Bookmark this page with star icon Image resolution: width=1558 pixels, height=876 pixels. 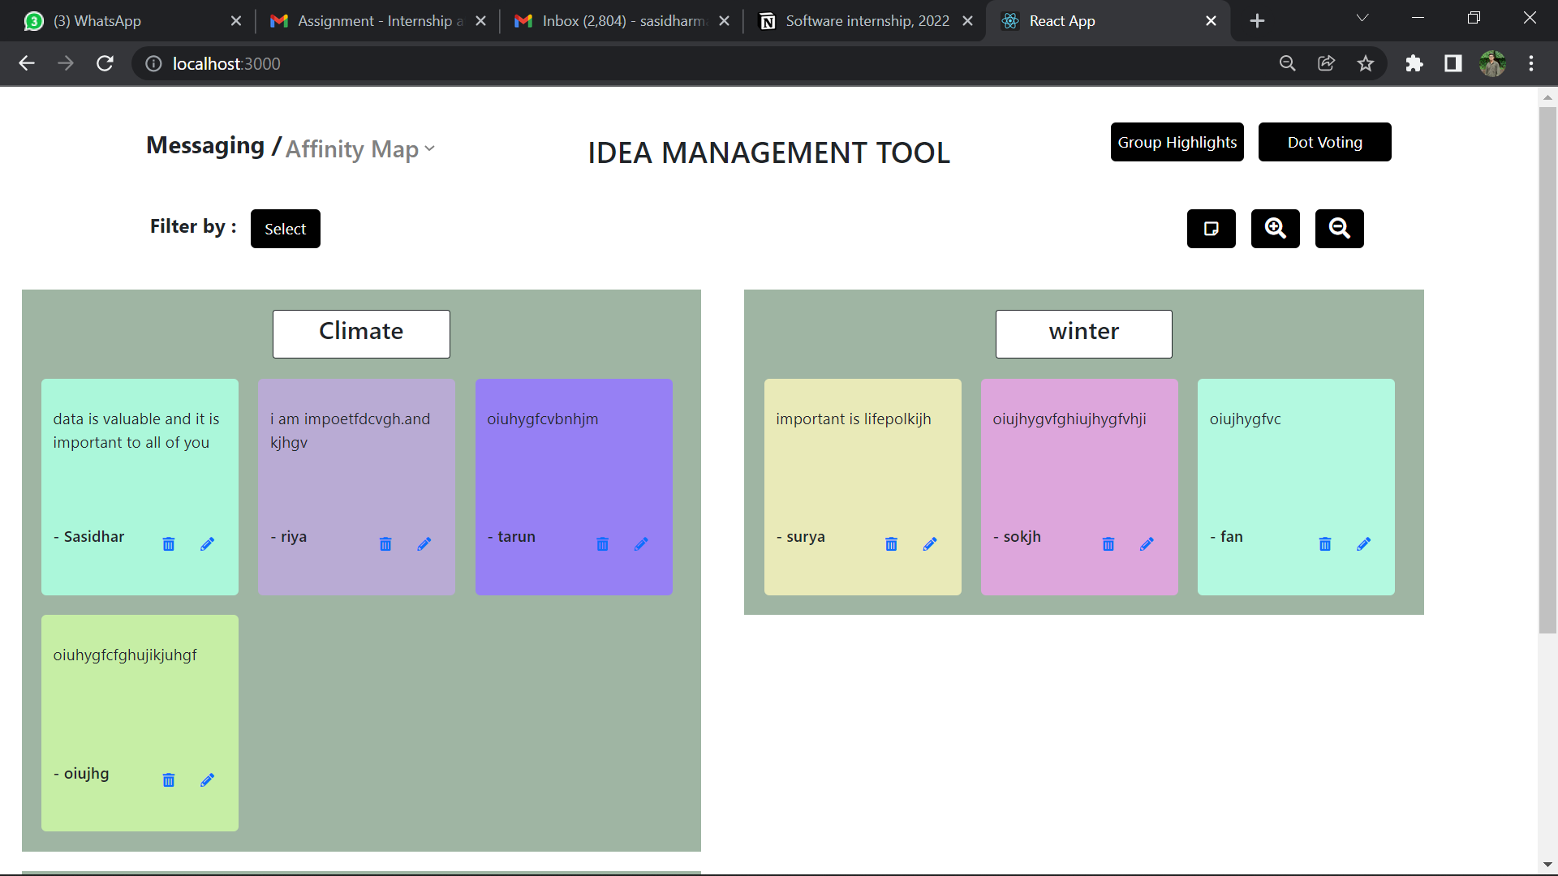pos(1366,63)
